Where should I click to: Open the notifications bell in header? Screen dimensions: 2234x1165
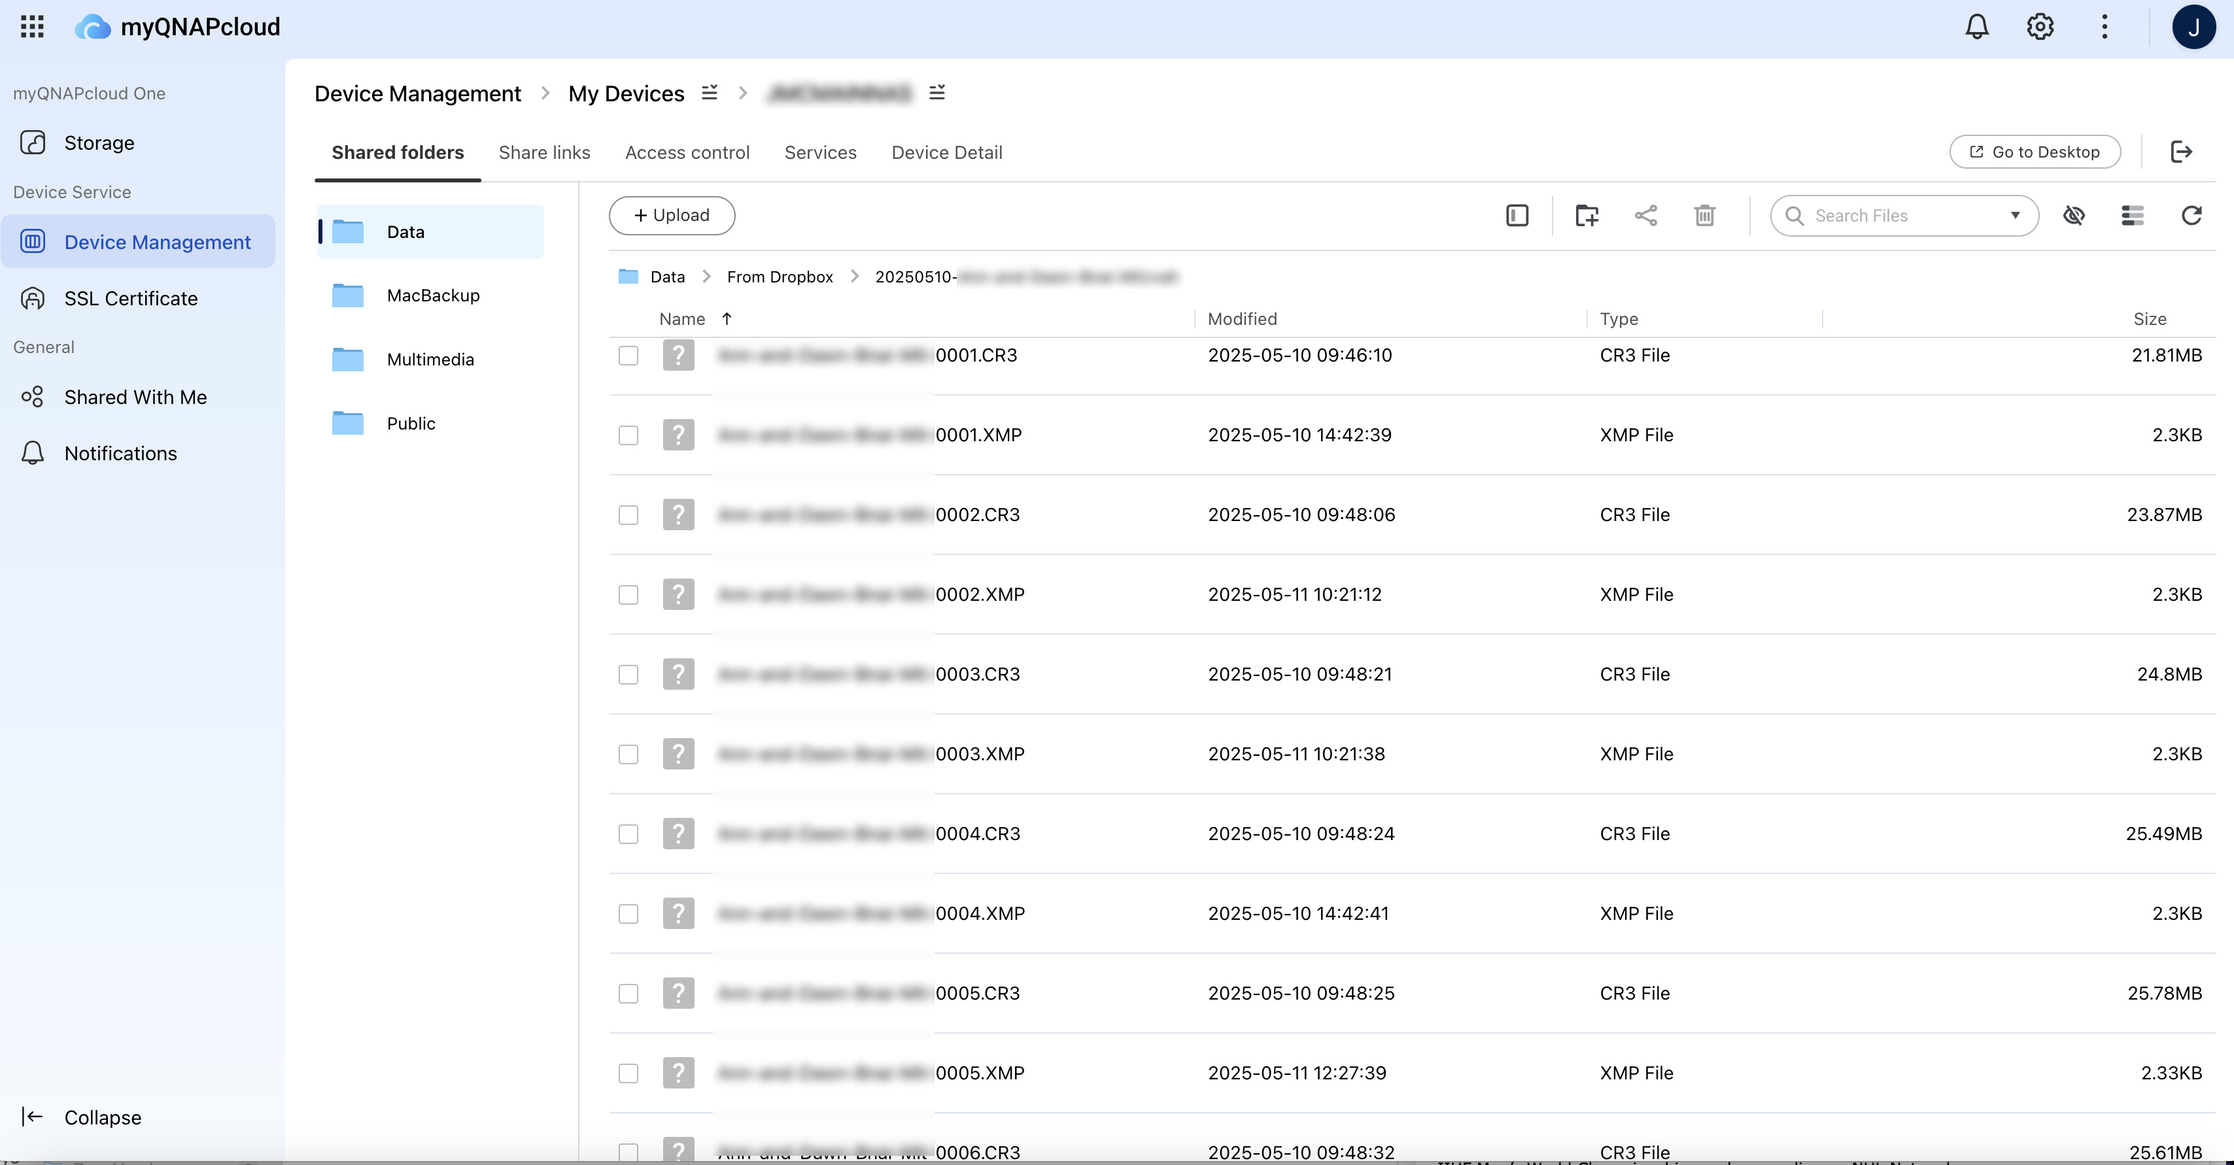tap(1976, 27)
